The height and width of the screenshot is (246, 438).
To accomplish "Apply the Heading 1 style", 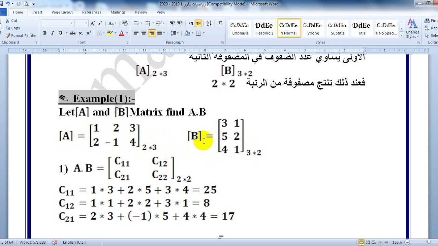I will click(x=264, y=28).
